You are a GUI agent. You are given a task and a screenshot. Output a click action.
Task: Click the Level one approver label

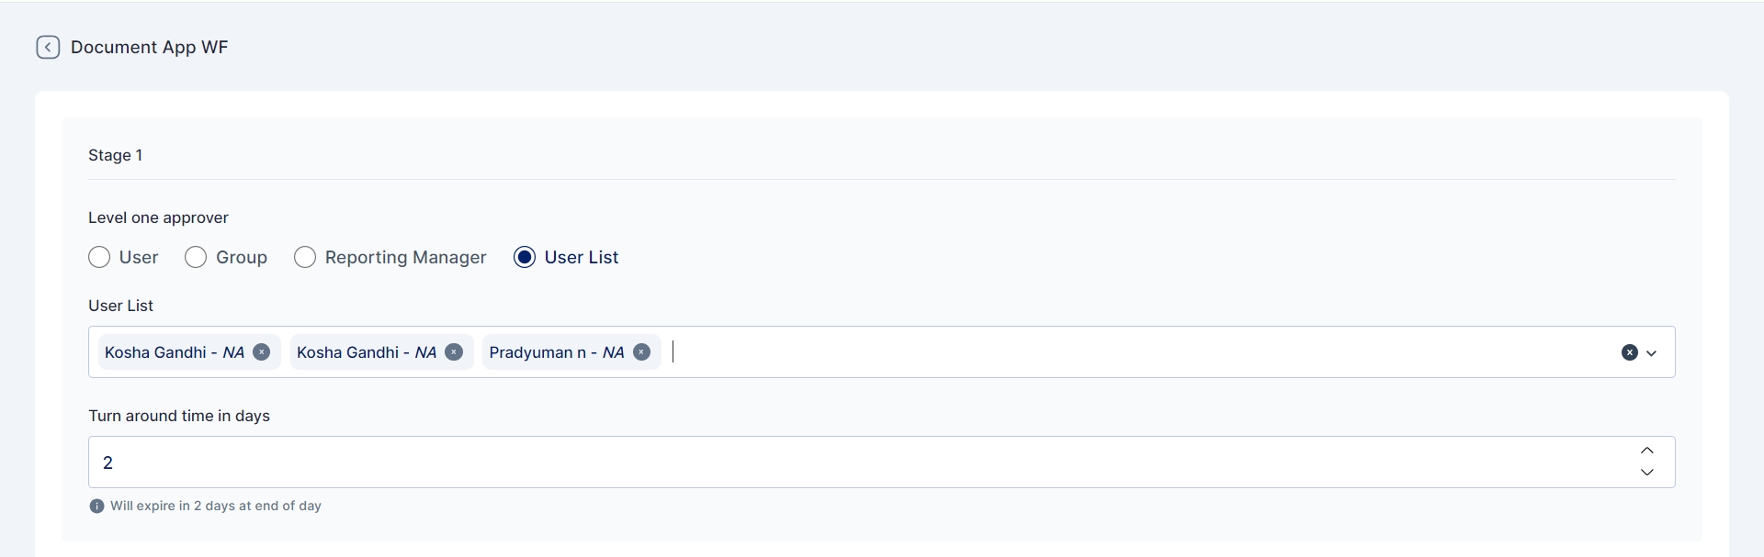(158, 217)
